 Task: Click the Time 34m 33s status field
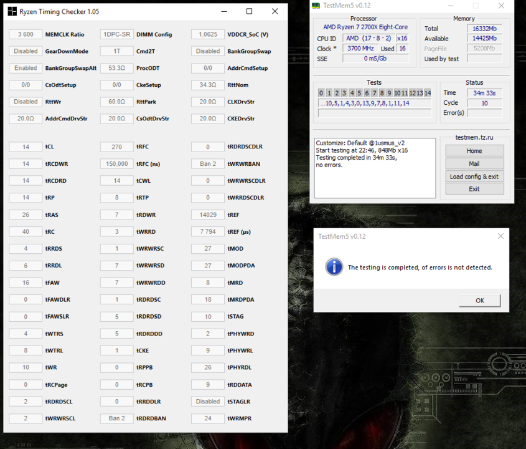[x=484, y=93]
